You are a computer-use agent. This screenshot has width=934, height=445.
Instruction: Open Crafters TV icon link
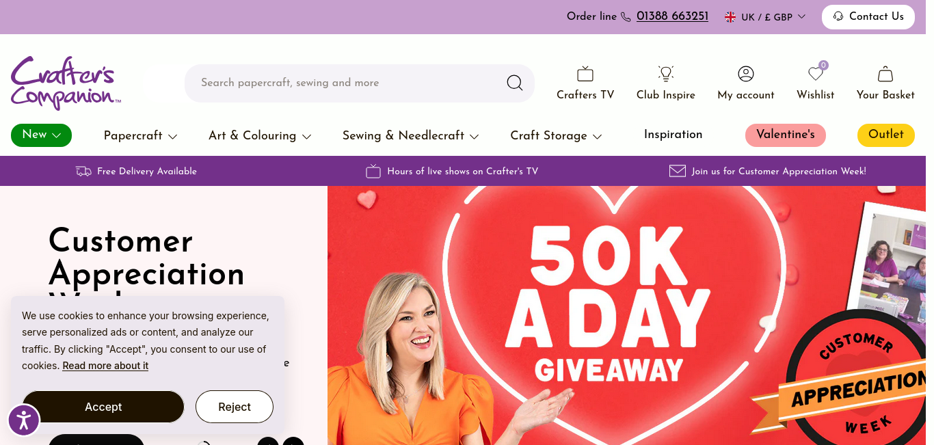[585, 74]
